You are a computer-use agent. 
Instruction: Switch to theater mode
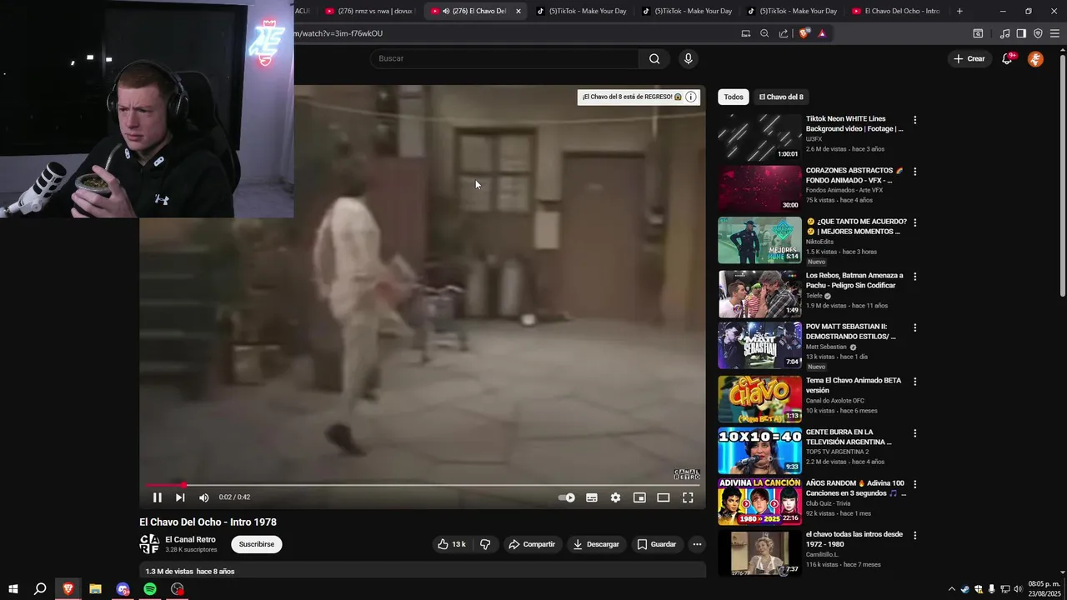(664, 497)
